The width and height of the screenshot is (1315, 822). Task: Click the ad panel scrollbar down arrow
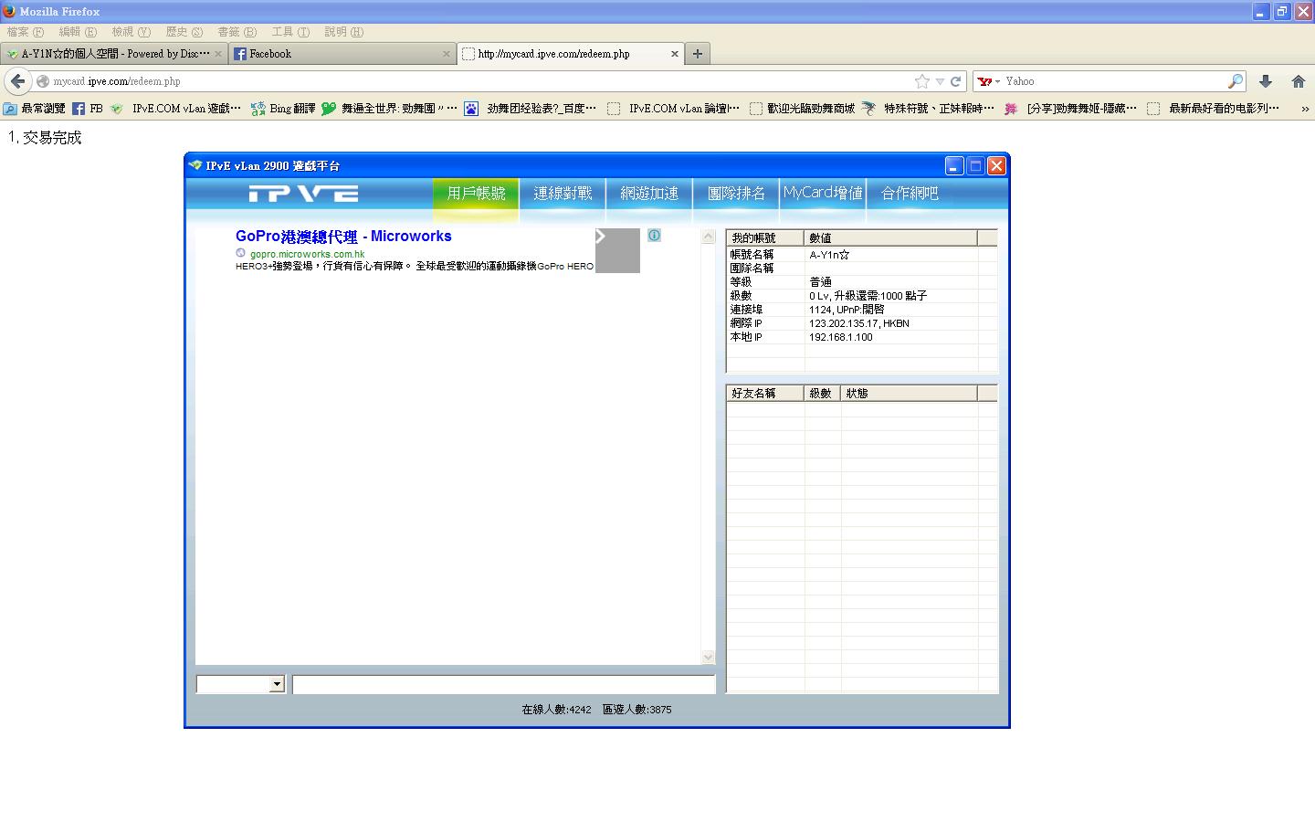[x=708, y=657]
